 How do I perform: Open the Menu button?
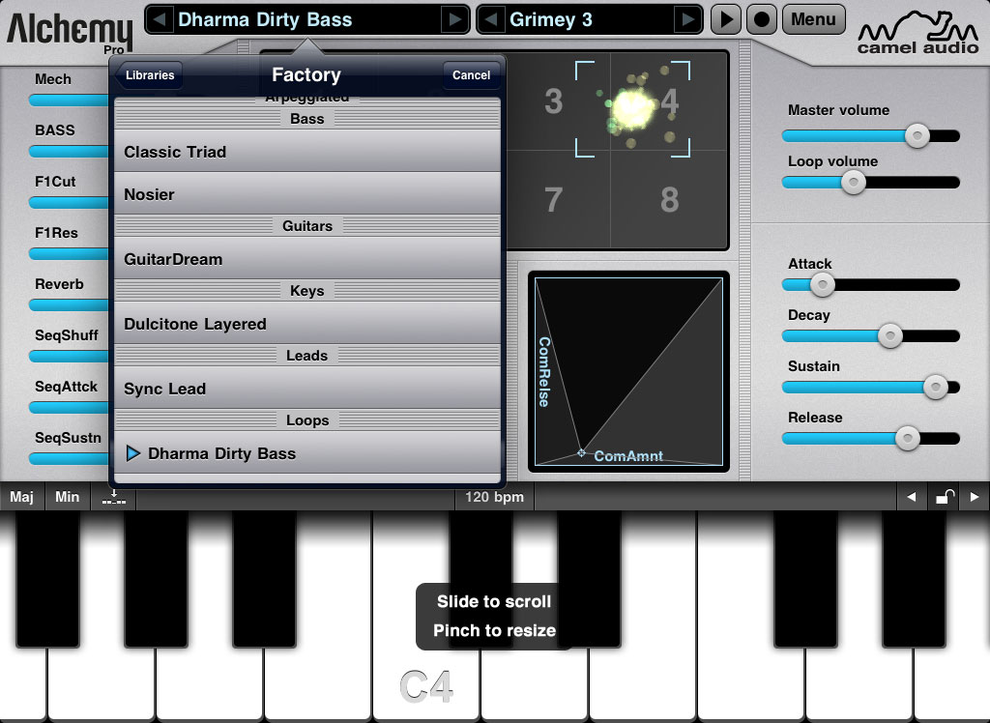813,19
